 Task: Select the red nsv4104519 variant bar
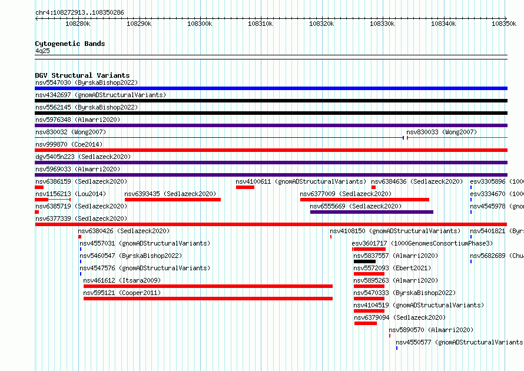[x=369, y=311]
